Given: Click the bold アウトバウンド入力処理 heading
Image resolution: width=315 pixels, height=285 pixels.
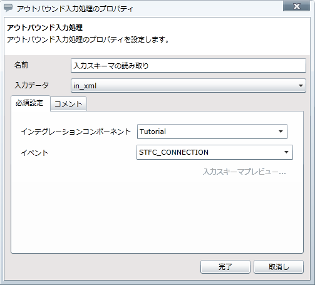Looking at the screenshot, I should (45, 28).
